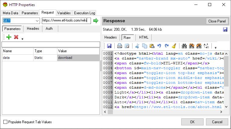
Task: Open print preview of the response
Action: [127, 46]
